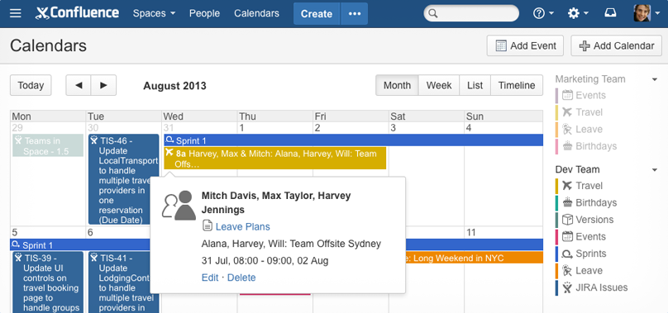Click the Add Event button
Screen dimensions: 668x313
[x=525, y=46]
